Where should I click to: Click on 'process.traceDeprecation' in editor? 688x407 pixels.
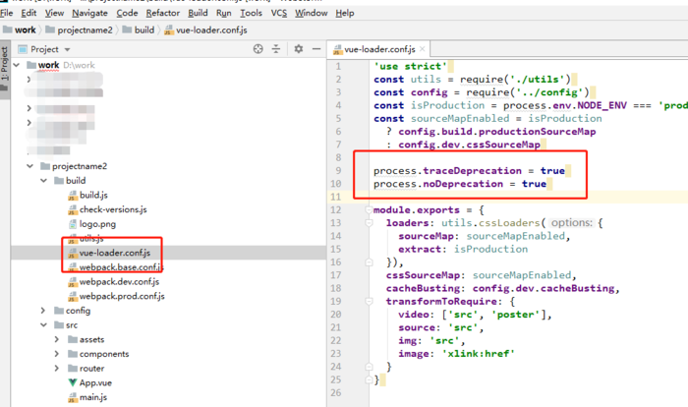(447, 171)
